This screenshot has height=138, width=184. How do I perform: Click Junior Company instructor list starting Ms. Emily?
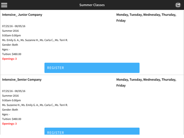point(35,40)
